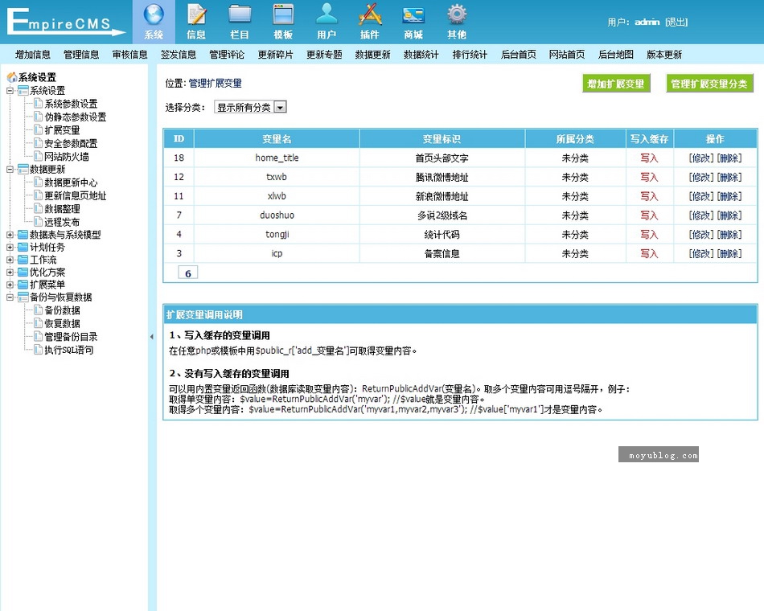Click 修改 for the duoshuo variable
Image resolution: width=764 pixels, height=611 pixels.
click(x=701, y=215)
